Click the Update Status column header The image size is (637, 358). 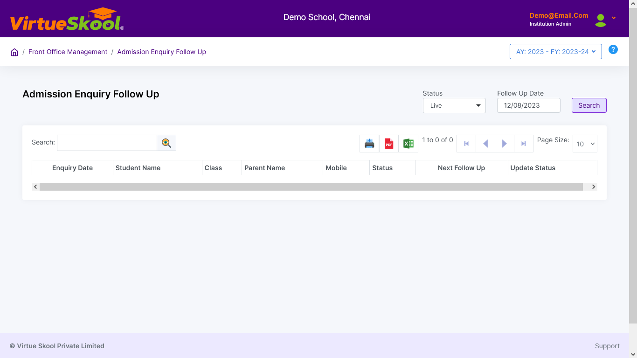[553, 168]
